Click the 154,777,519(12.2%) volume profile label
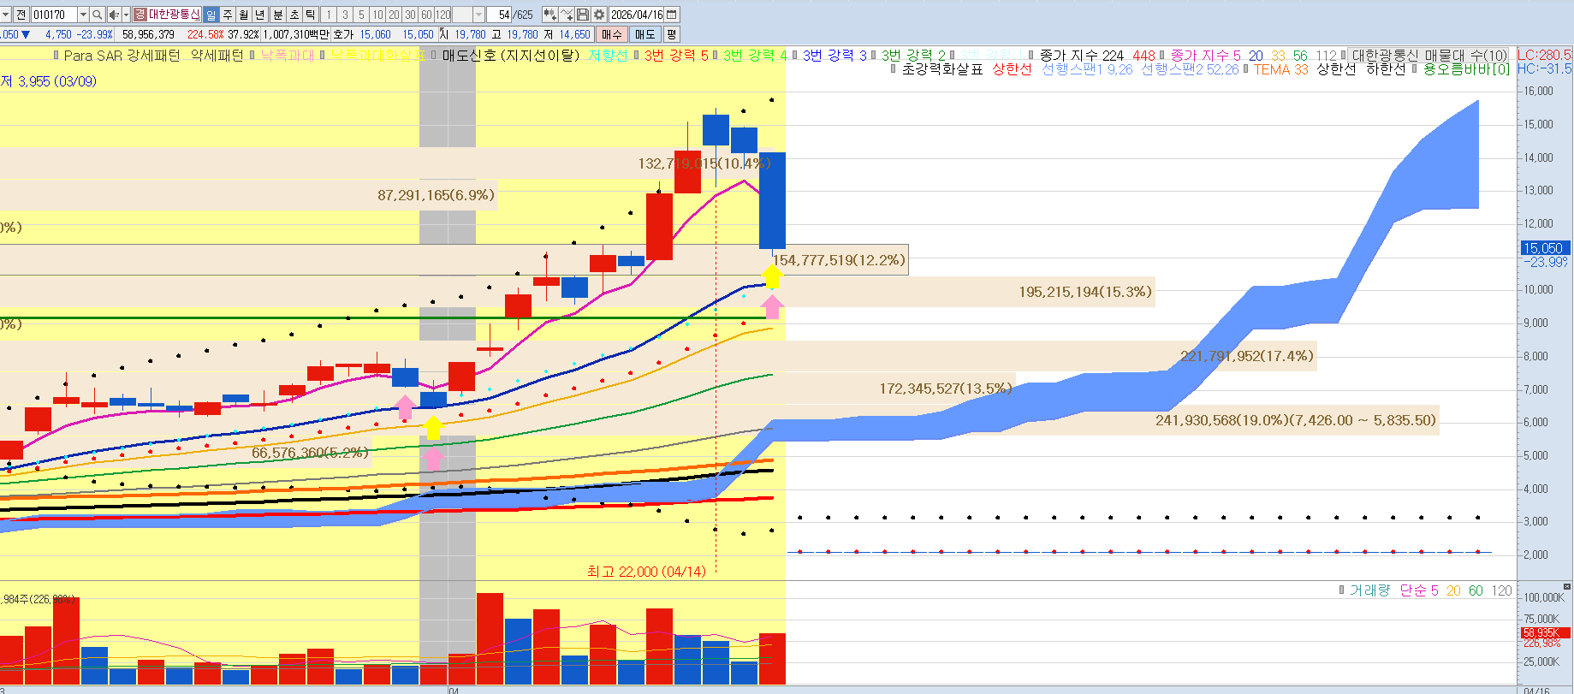The width and height of the screenshot is (1574, 694). coord(839,260)
